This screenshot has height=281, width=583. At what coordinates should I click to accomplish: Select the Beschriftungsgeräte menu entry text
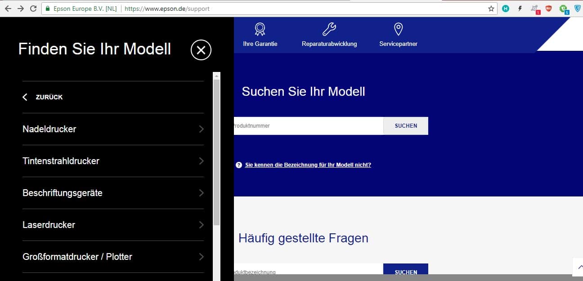[63, 193]
